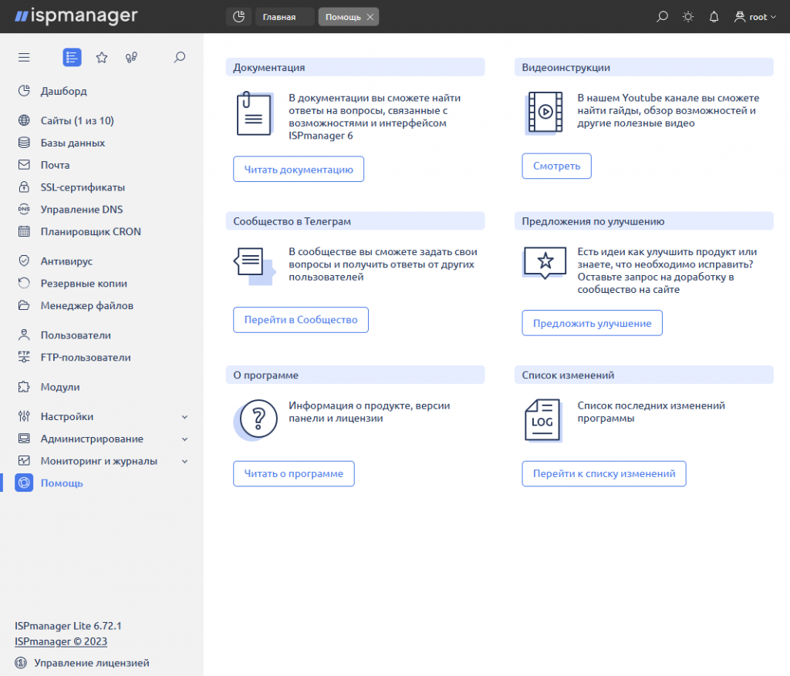Click the Документация section header

pyautogui.click(x=355, y=68)
